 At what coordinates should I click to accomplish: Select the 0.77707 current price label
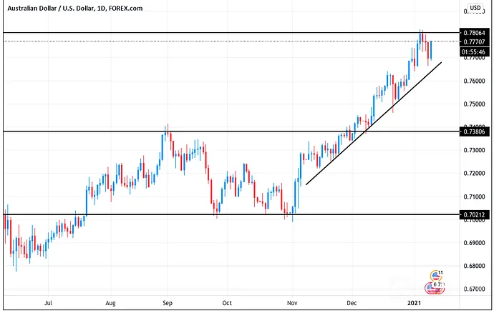point(475,42)
